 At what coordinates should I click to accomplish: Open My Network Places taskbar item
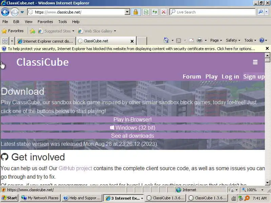click(40, 198)
